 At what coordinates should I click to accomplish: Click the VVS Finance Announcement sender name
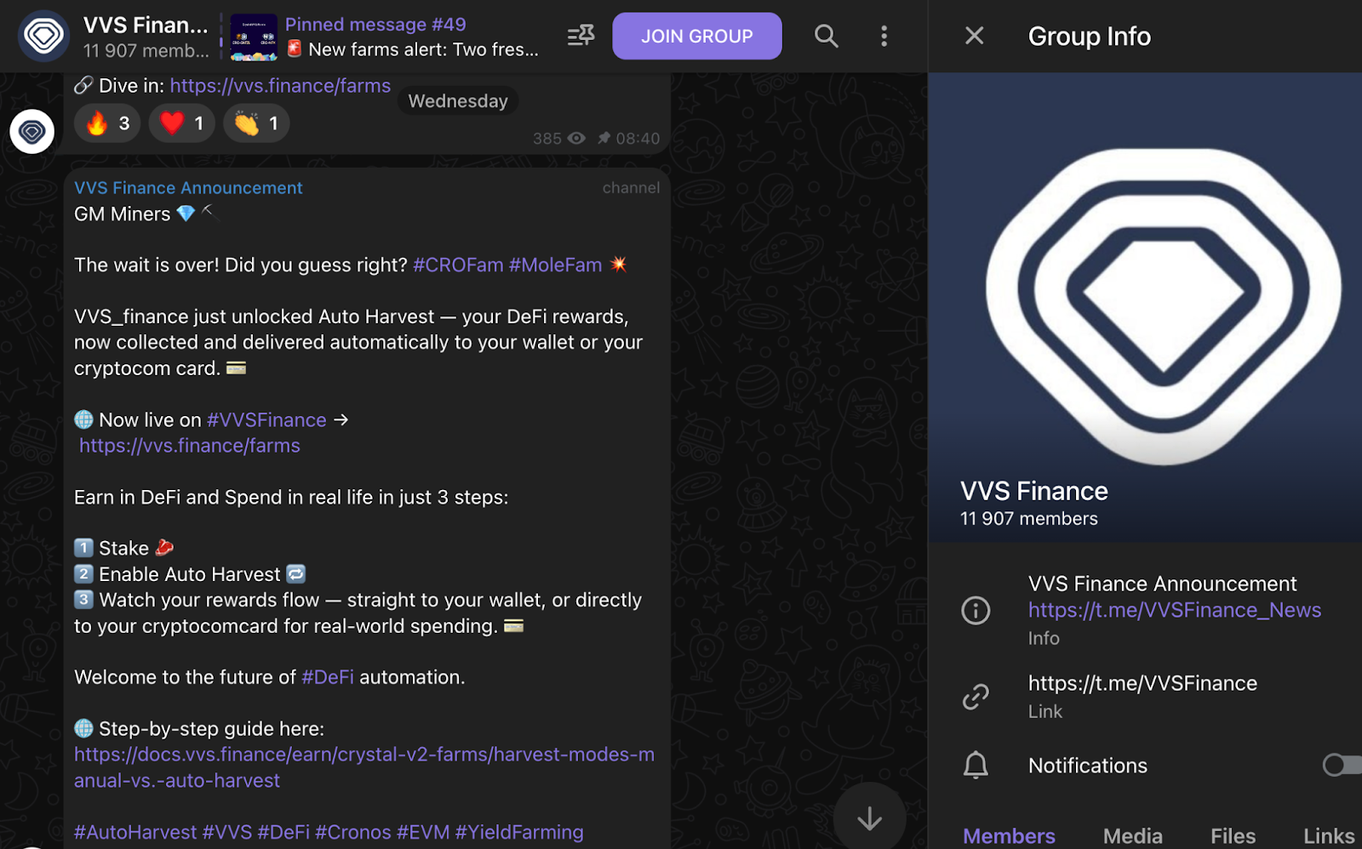tap(188, 188)
